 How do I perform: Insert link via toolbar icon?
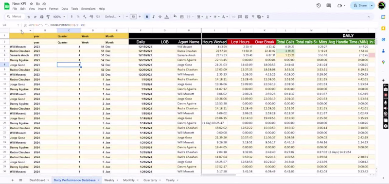tap(233, 17)
